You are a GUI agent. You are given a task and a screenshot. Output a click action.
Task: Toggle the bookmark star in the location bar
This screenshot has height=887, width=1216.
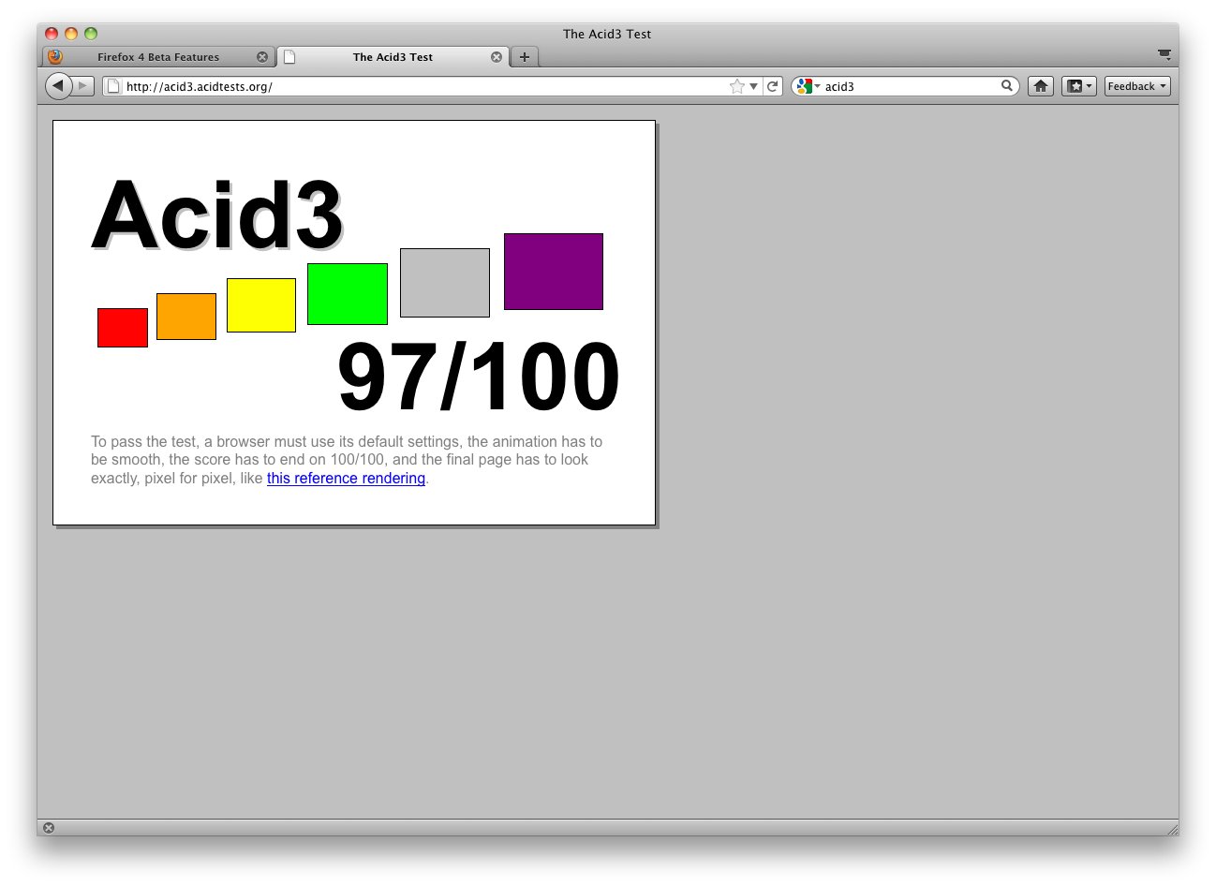point(736,85)
